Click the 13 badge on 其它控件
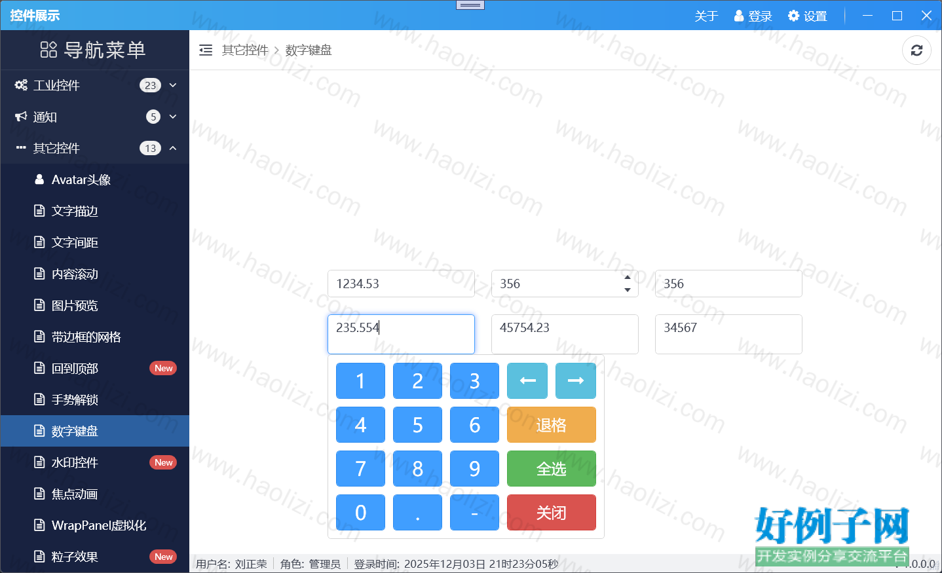The image size is (942, 573). pos(150,148)
